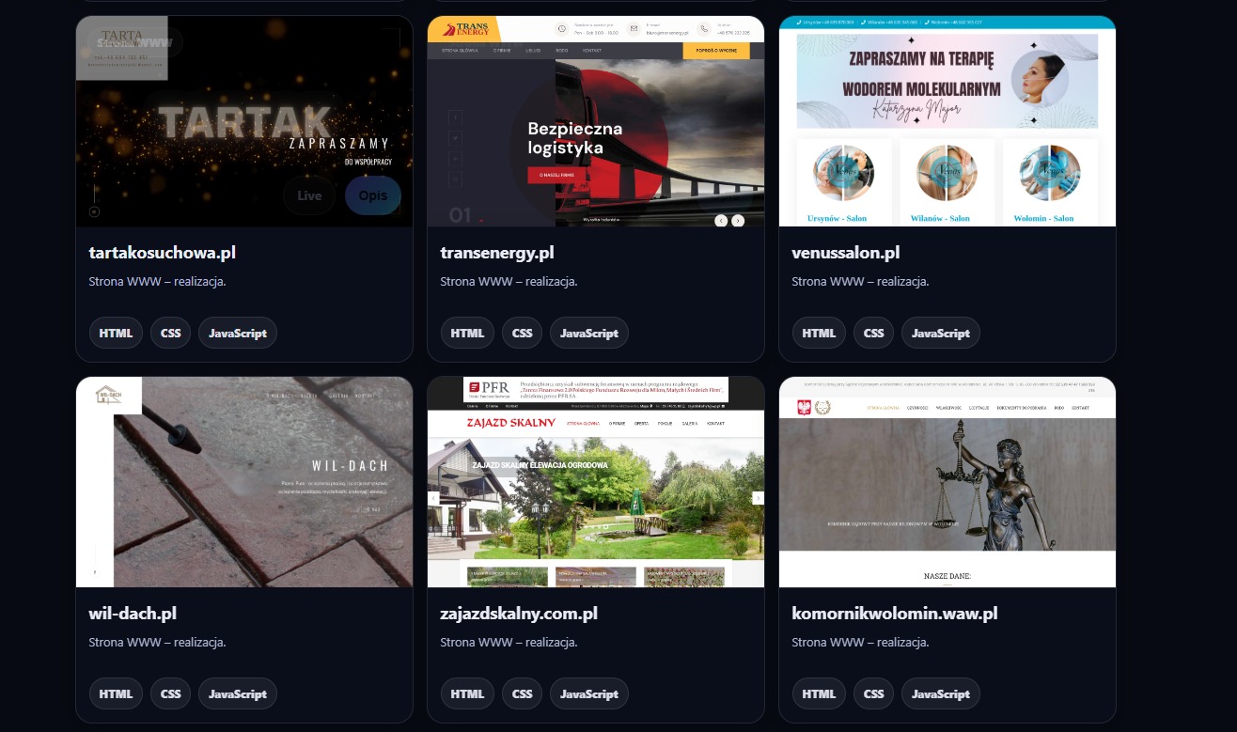This screenshot has width=1237, height=732.
Task: Open the venussalon.pl preview image
Action: coord(947,122)
